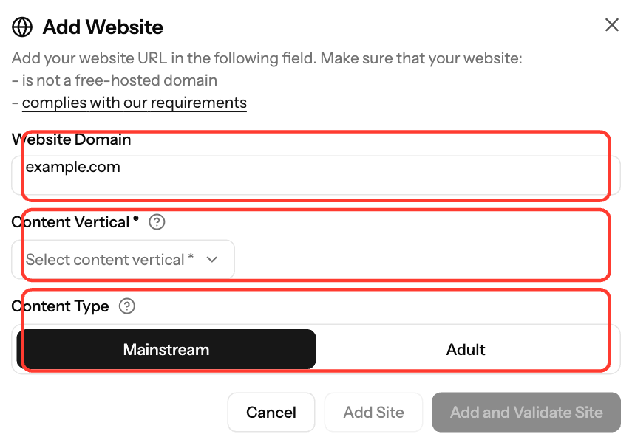
Task: Open the complies with our requirements link
Action: click(x=135, y=103)
